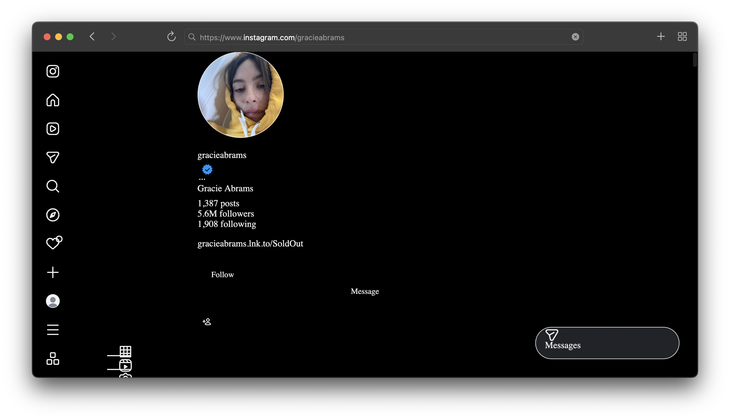Image resolution: width=730 pixels, height=420 pixels.
Task: Open three-dot options beside verified badge
Action: (202, 179)
